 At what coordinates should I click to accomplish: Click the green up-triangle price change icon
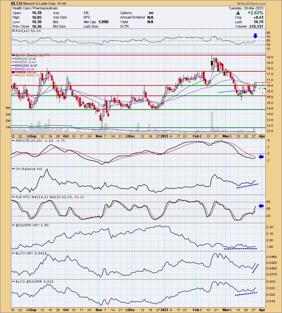238,13
